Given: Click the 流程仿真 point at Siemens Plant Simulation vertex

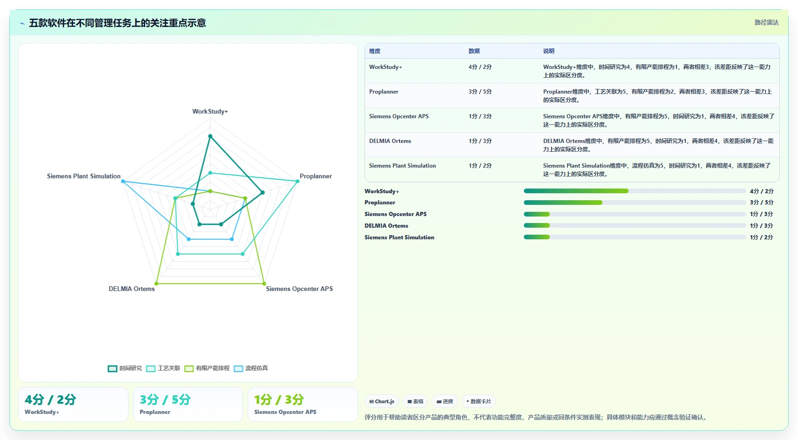Looking at the screenshot, I should [x=123, y=181].
